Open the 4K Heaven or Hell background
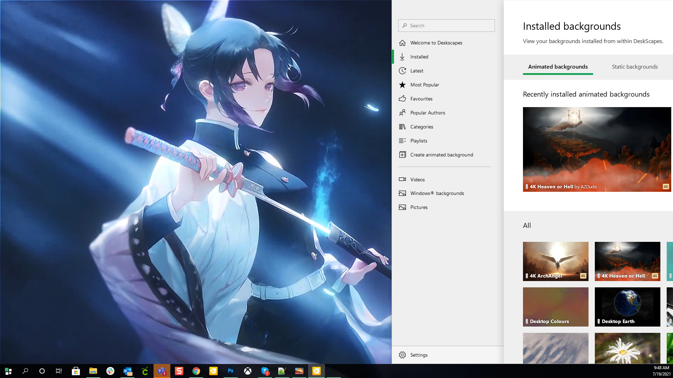Image resolution: width=673 pixels, height=378 pixels. [597, 149]
